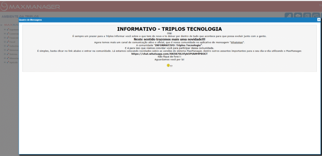This screenshot has height=156, width=322.
Task: Expand the Sistema tree node
Action: (5, 54)
